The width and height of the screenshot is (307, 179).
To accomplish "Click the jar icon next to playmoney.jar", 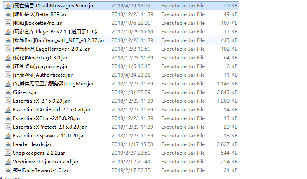I will click(x=8, y=66).
